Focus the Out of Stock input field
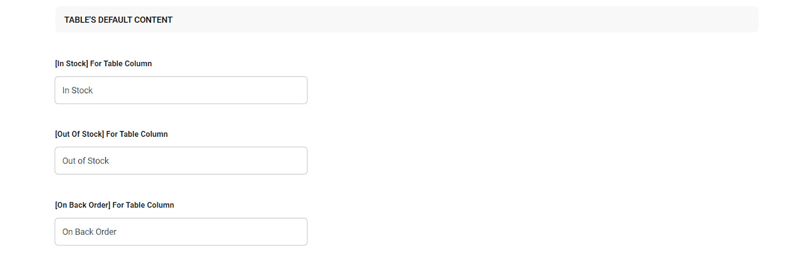The image size is (797, 266). 181,161
